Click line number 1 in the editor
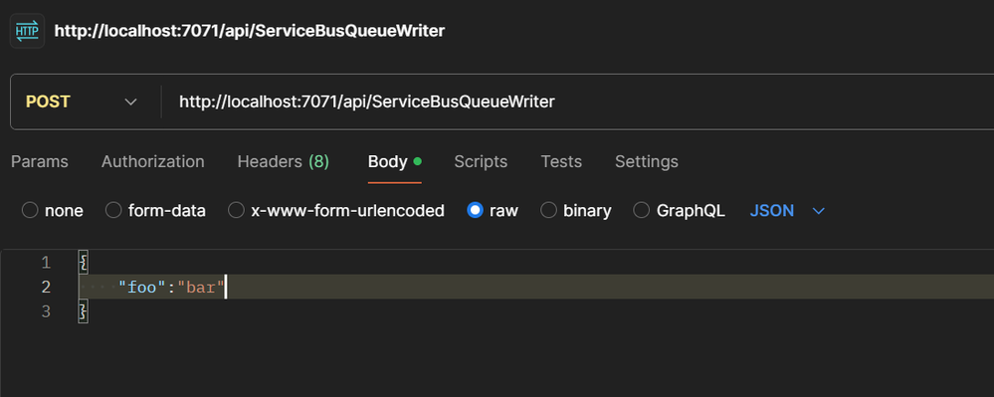 (45, 262)
